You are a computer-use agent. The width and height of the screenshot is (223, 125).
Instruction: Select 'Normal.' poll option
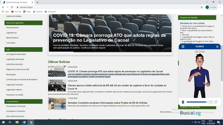[181, 34]
